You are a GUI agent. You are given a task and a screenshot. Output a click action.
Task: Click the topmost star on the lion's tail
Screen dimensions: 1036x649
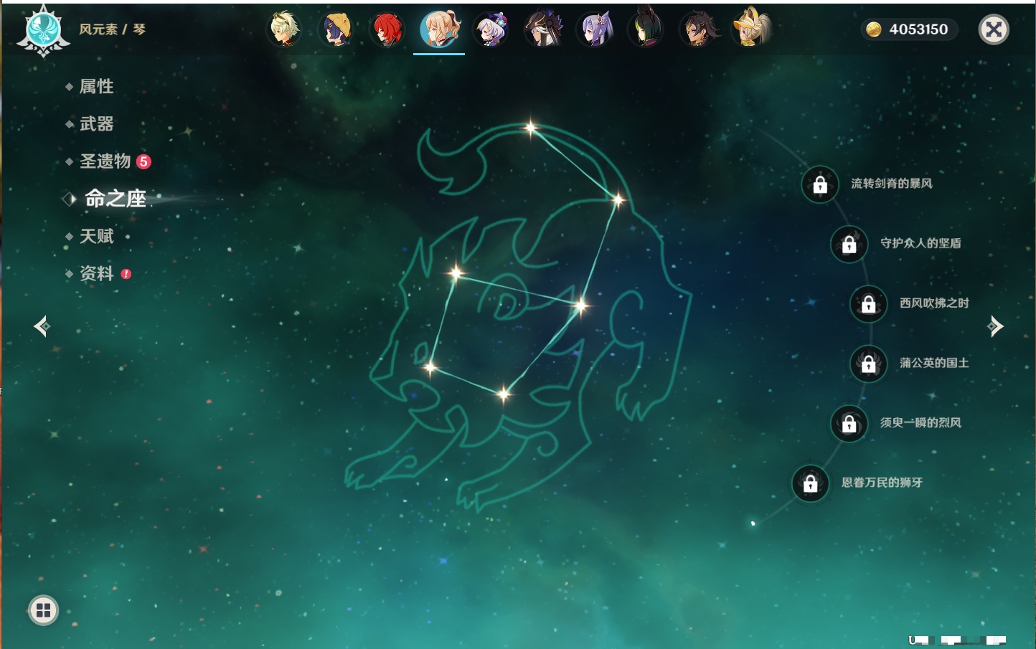530,128
